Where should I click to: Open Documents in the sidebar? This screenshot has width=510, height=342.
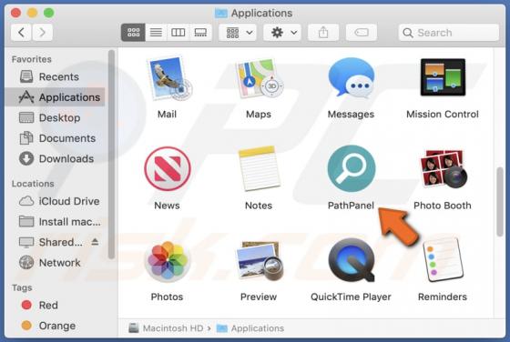point(55,138)
